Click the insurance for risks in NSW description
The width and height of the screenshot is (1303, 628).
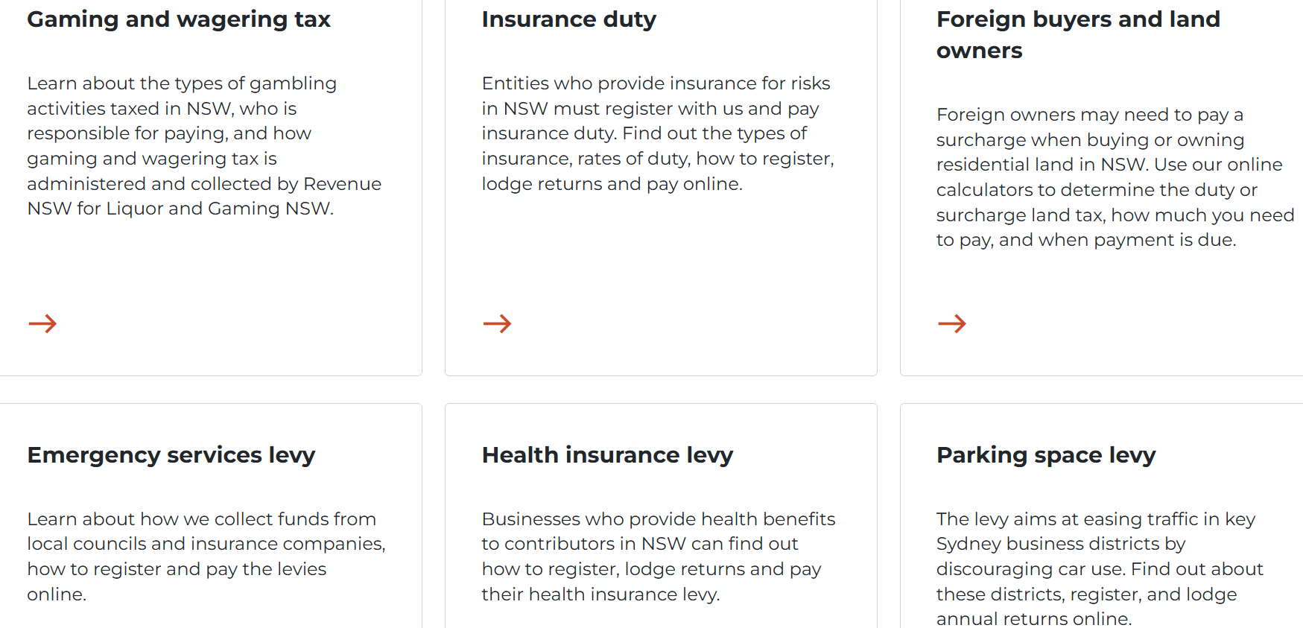[658, 133]
